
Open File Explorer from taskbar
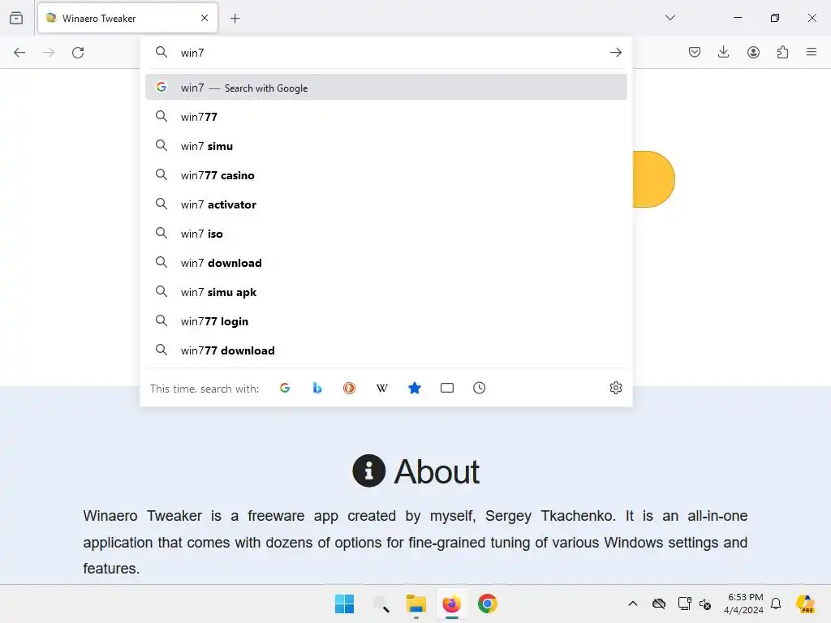point(416,604)
